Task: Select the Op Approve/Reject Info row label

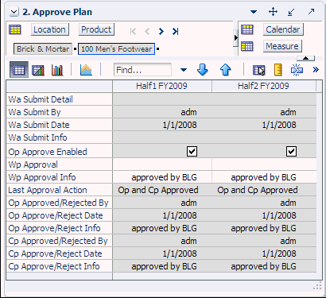Action: (x=60, y=228)
